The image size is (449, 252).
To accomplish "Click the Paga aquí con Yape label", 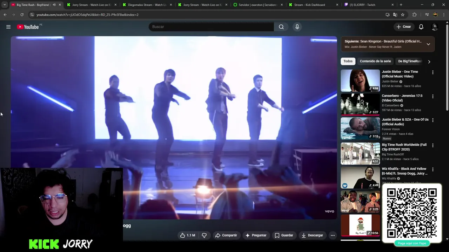I will pyautogui.click(x=412, y=243).
